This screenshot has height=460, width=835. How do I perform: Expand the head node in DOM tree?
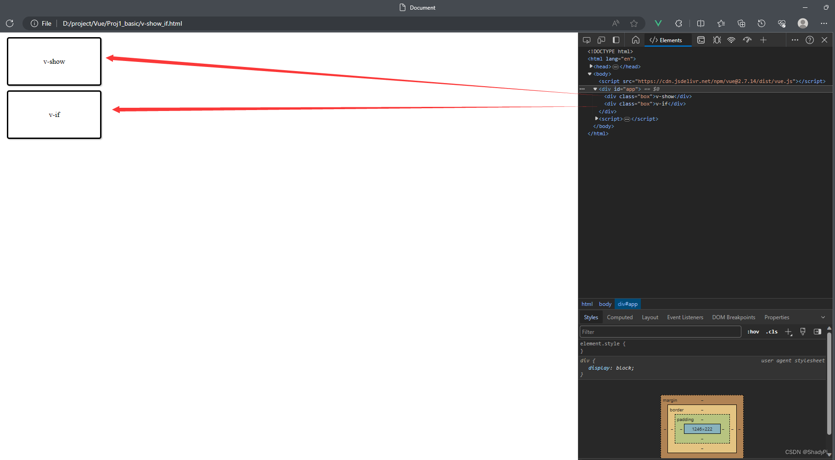tap(591, 67)
